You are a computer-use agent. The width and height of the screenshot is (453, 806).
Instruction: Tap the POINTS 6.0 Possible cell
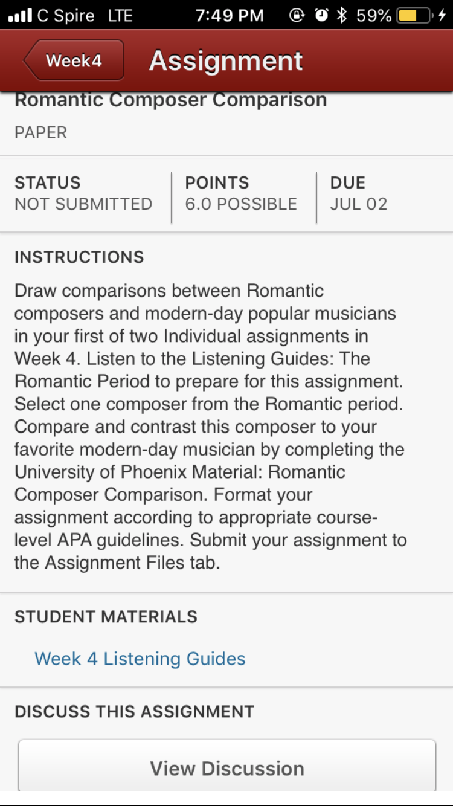coord(241,193)
